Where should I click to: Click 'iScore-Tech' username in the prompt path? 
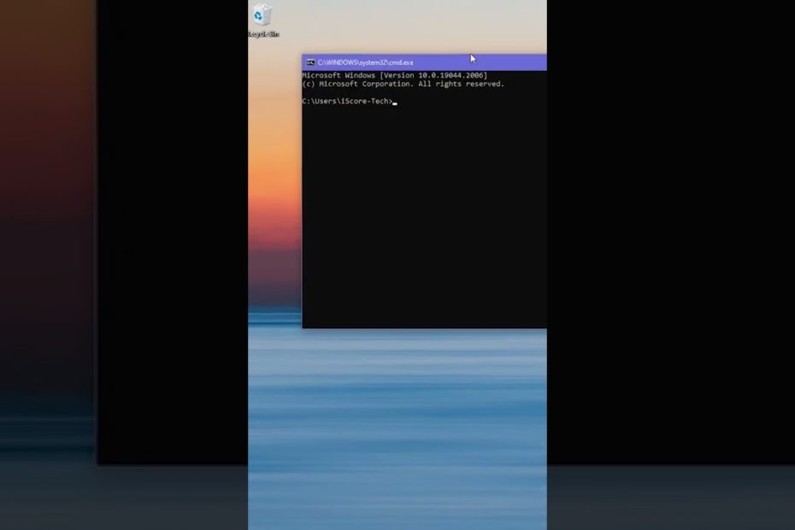[x=368, y=102]
